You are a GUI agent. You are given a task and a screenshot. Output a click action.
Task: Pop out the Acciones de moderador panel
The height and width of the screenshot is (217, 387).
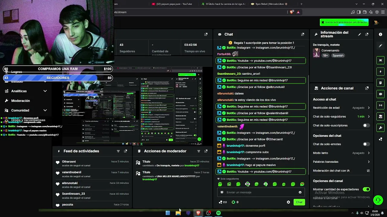click(206, 151)
